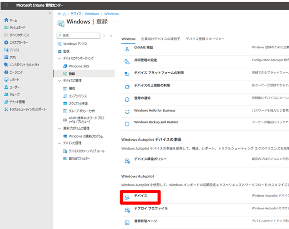Click the 登録の通知 bell icon
The height and width of the screenshot is (229, 289).
click(x=127, y=99)
